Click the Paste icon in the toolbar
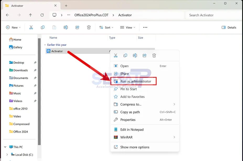 pyautogui.click(x=54, y=27)
